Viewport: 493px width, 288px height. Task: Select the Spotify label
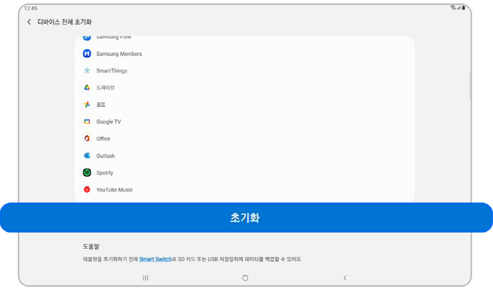[x=105, y=173]
